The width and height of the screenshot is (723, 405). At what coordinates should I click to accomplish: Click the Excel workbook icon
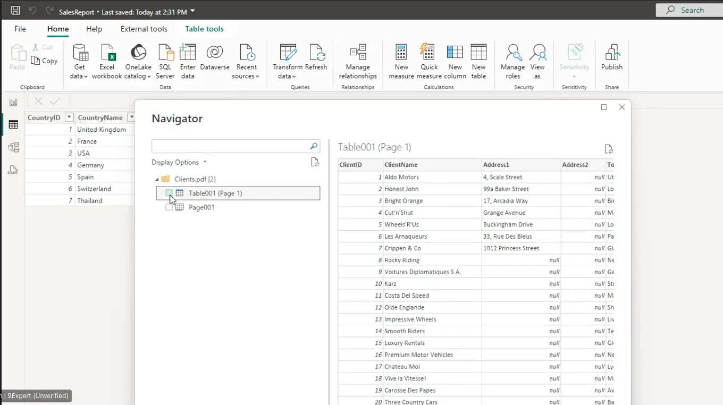pos(107,53)
